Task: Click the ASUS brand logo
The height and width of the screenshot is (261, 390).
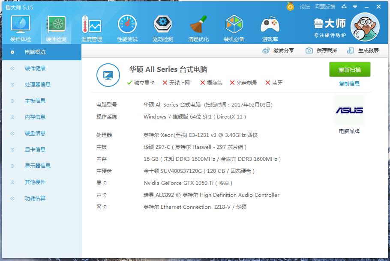Action: [349, 110]
